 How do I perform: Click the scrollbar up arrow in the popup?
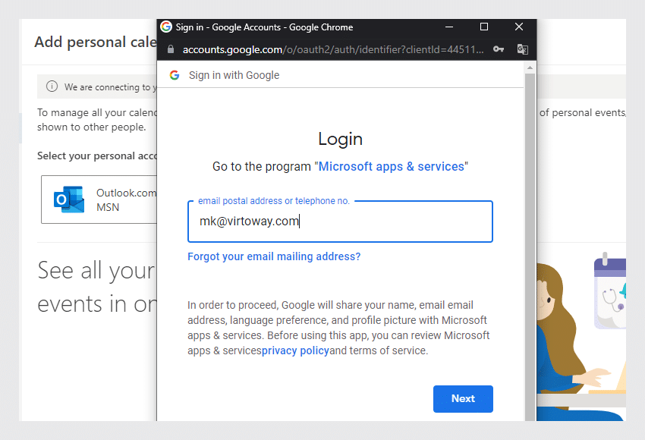530,68
